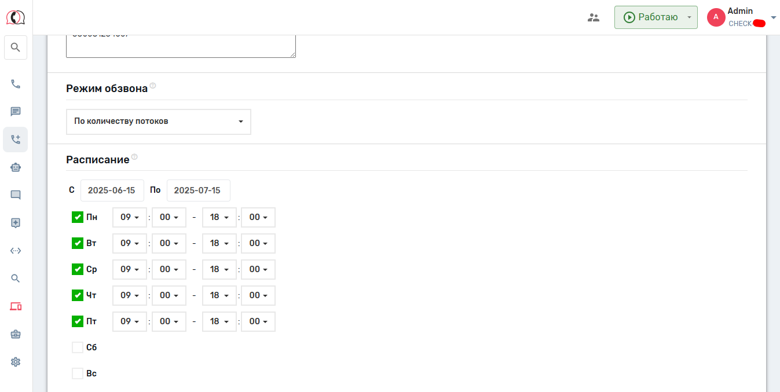Open the settings gear sidebar icon
The width and height of the screenshot is (780, 392).
[16, 362]
